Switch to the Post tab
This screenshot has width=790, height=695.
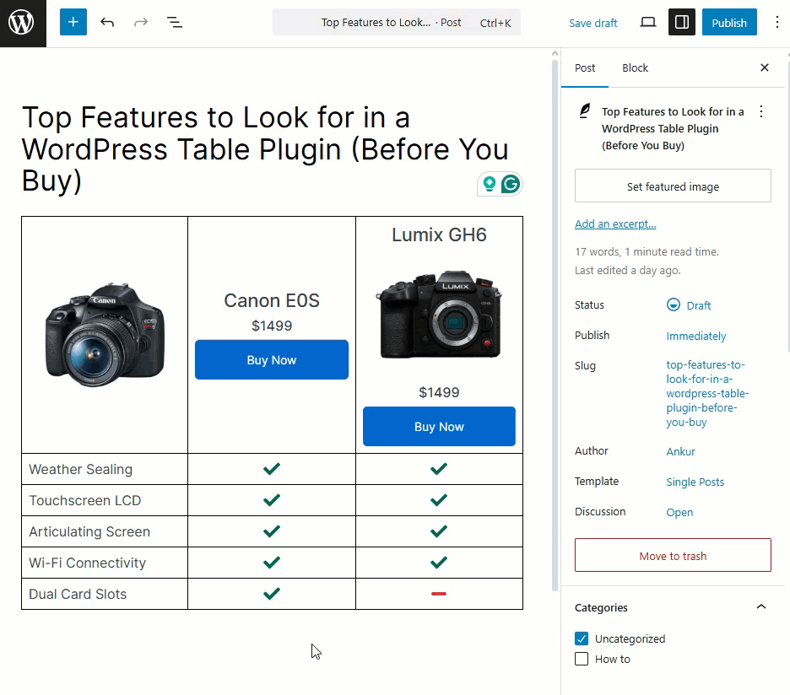[584, 68]
